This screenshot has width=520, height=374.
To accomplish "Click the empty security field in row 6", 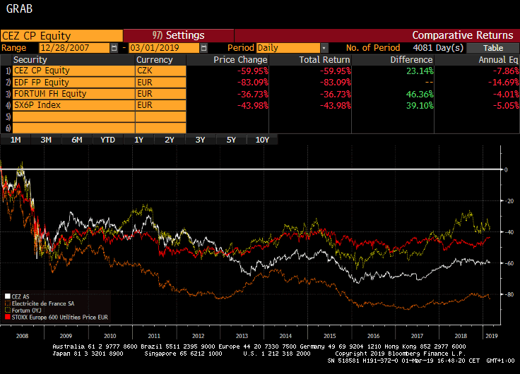I will [73, 128].
